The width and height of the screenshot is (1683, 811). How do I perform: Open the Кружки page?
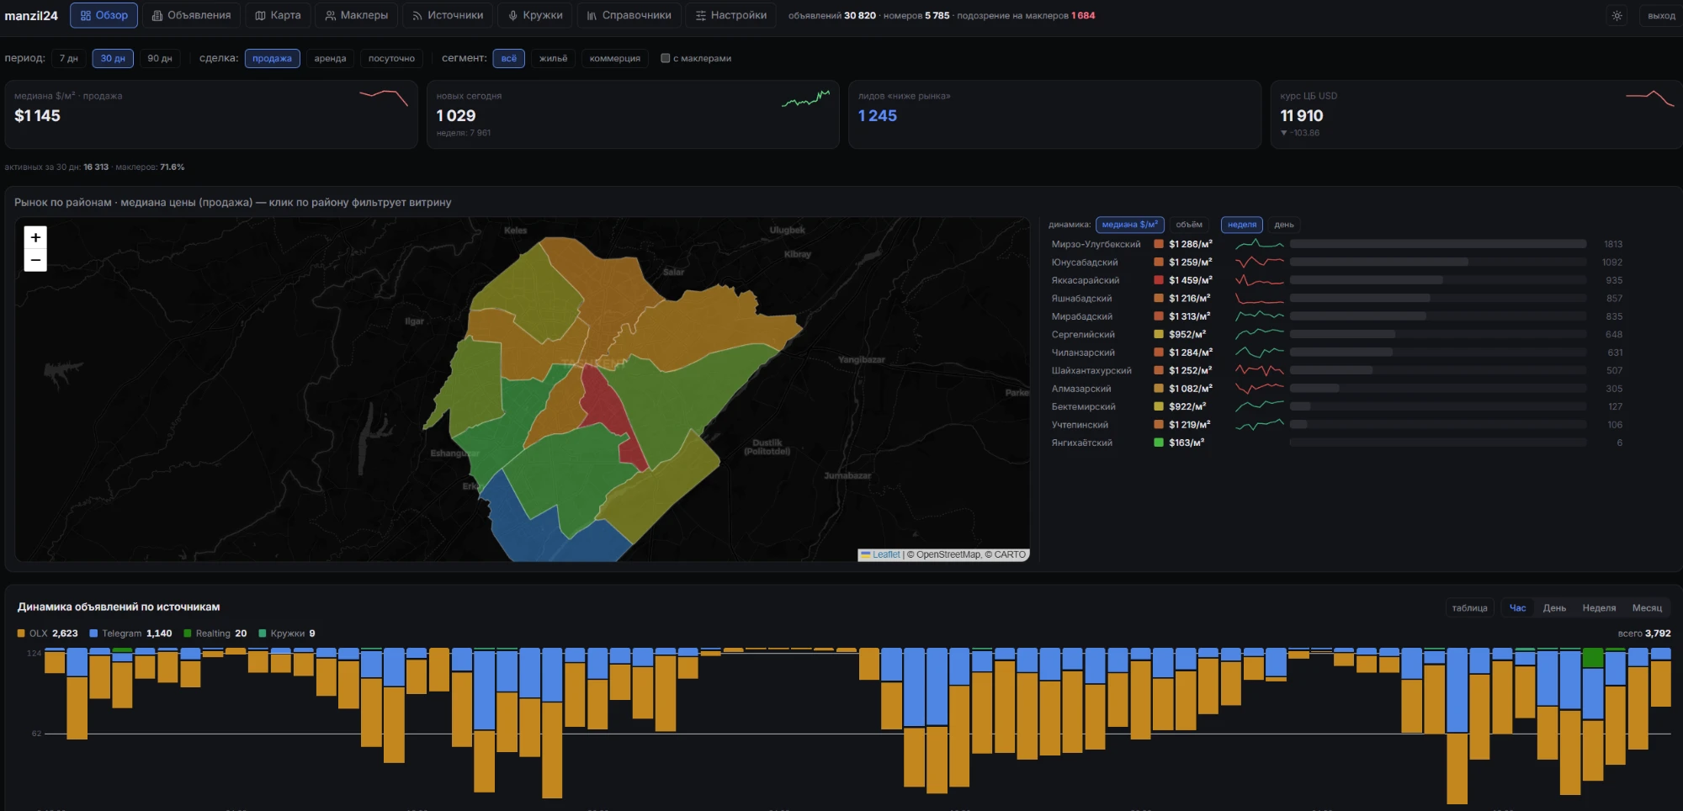tap(535, 15)
